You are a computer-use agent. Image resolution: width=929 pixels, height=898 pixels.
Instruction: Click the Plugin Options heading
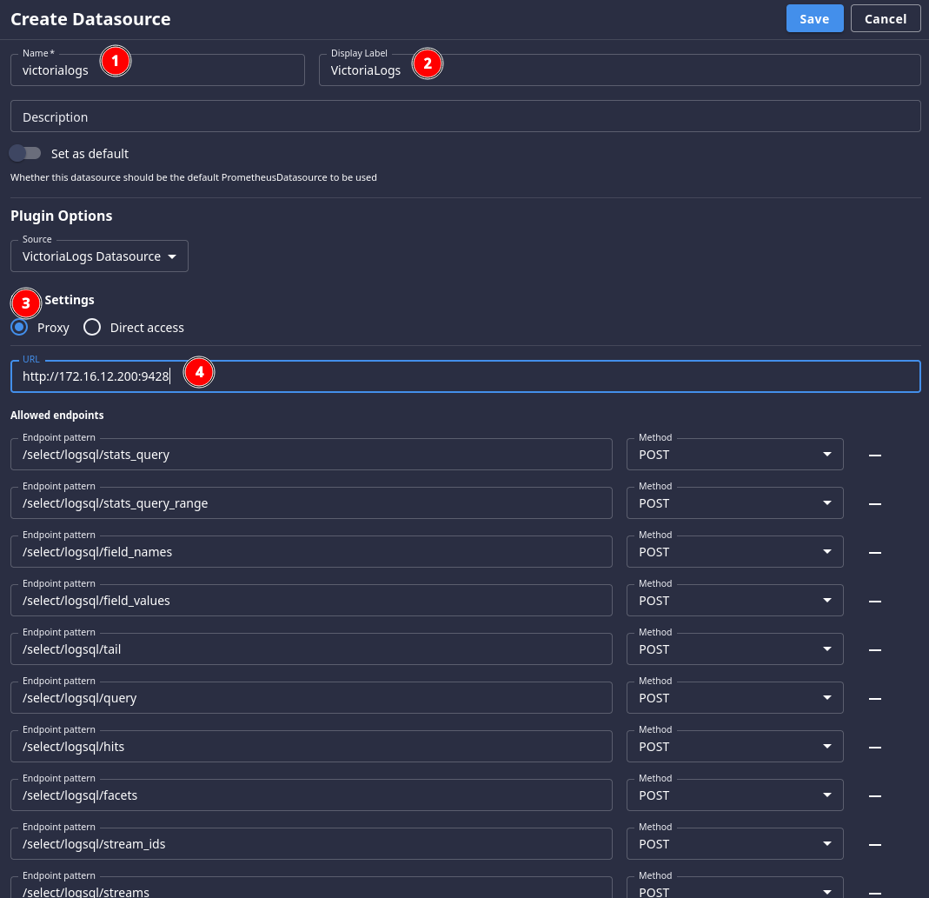click(x=61, y=216)
